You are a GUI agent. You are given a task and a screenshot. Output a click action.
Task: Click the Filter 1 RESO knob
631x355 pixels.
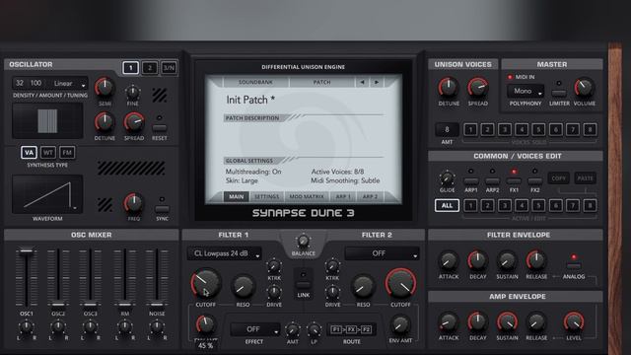(243, 286)
